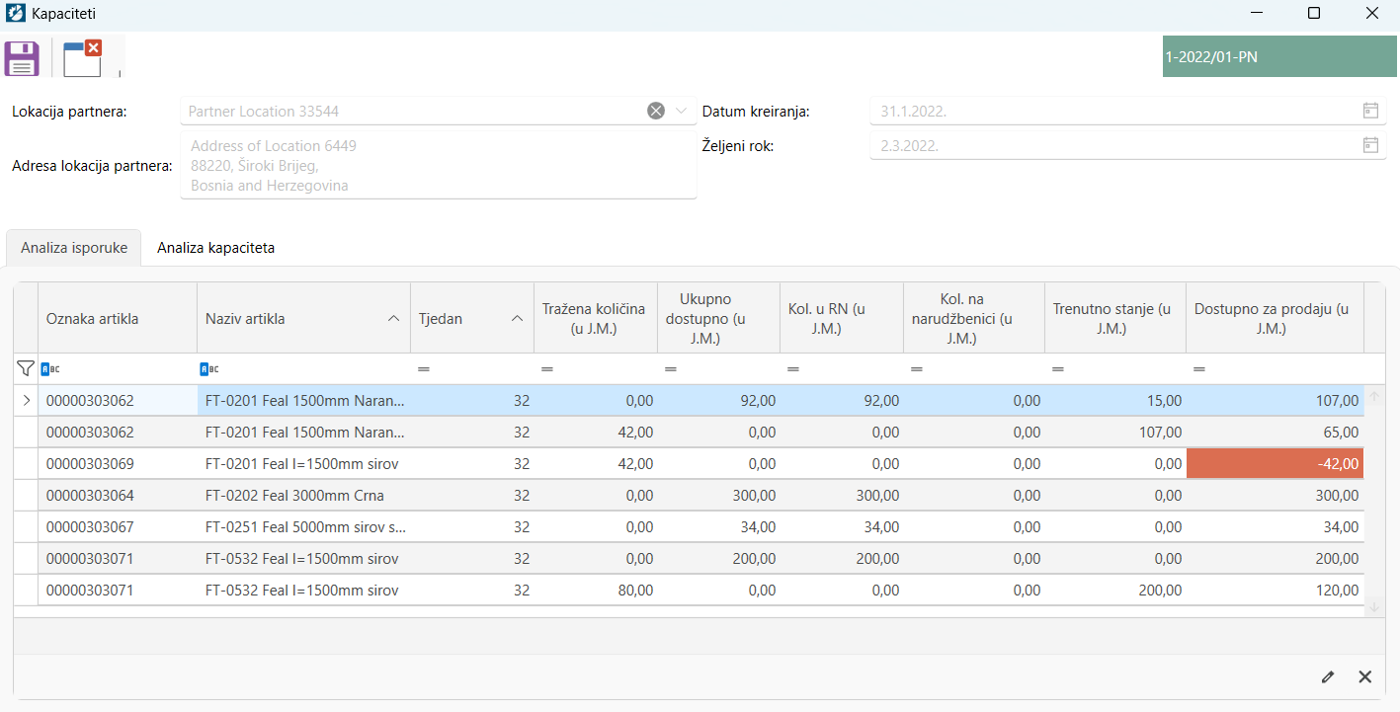Viewport: 1400px width, 712px height.
Task: Open the Naziv artikla text filter operator icon
Action: 209,369
